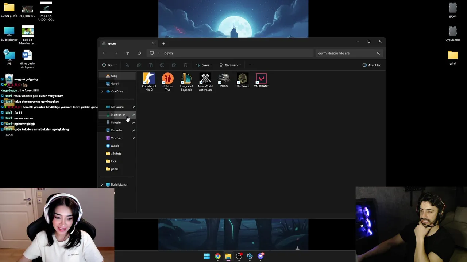Screen dimensions: 467x262
Task: Click File Explorer on the taskbar
Action: point(228,256)
